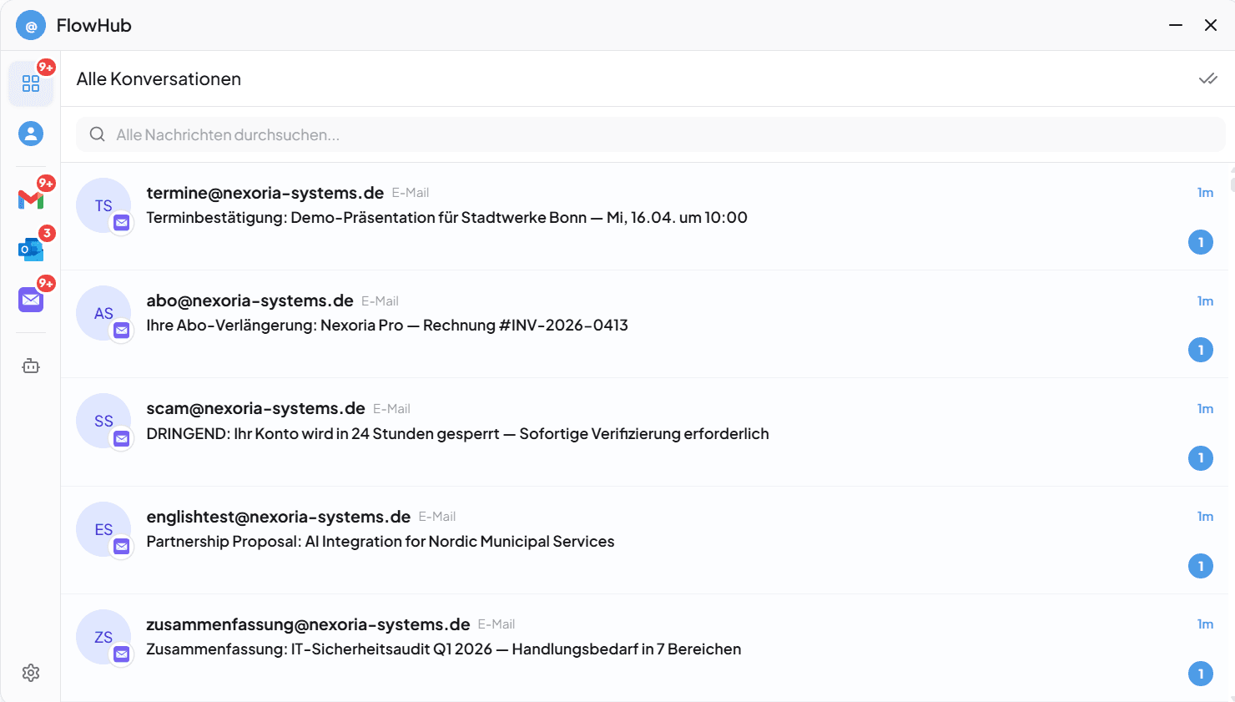Open the purple mail account icon
This screenshot has width=1235, height=702.
click(x=31, y=299)
